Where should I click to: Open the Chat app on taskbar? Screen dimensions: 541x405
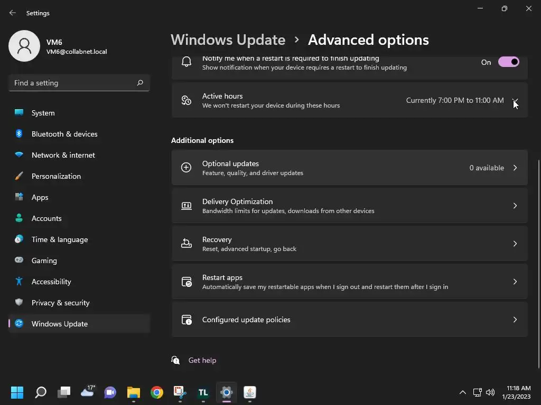110,392
